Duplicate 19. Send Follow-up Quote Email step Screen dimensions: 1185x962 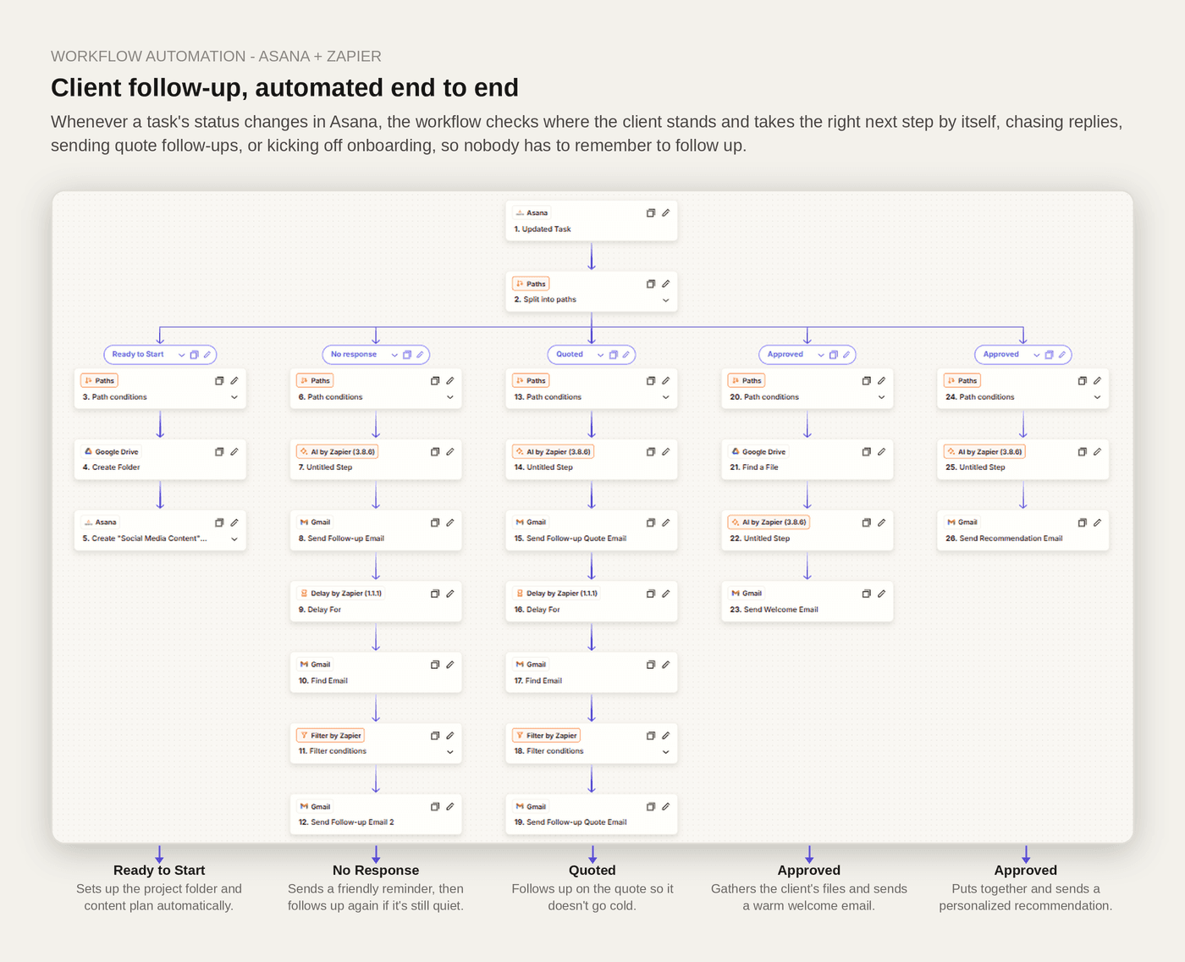coord(651,807)
